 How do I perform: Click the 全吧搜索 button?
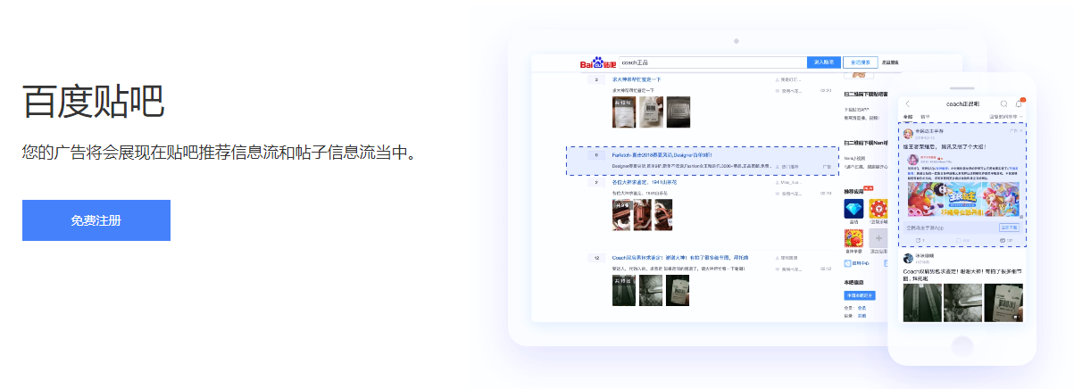(x=859, y=62)
